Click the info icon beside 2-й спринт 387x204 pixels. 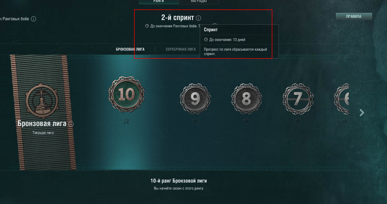198,18
